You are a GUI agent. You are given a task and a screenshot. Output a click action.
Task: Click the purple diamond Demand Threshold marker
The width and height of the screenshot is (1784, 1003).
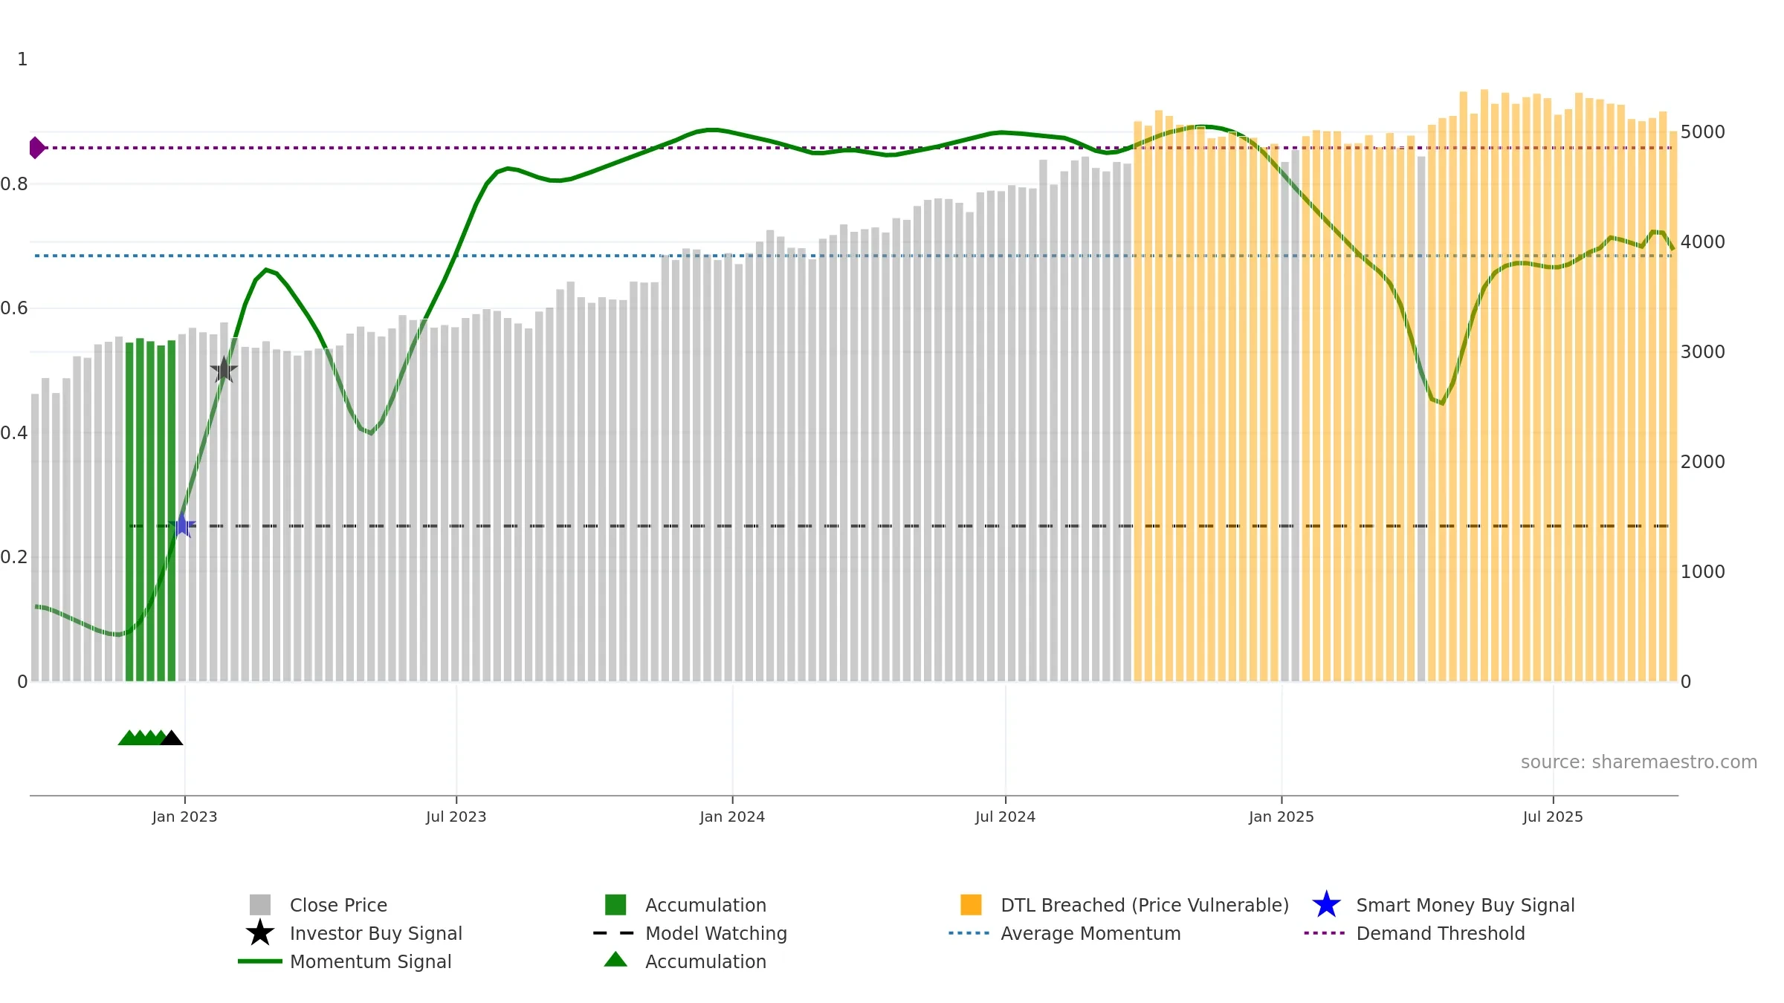click(x=36, y=148)
